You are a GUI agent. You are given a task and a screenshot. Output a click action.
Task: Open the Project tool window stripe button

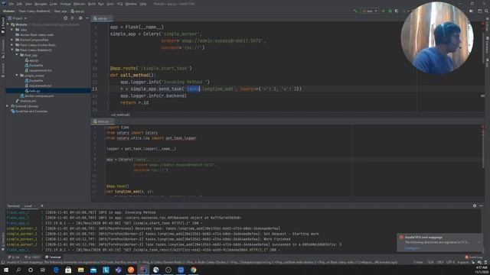pos(3,25)
